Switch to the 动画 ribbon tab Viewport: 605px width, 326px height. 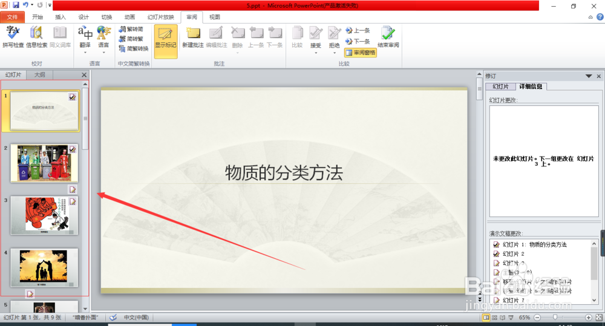(x=129, y=17)
